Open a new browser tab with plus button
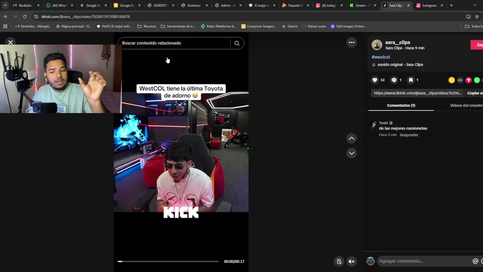This screenshot has height=272, width=483. (451, 5)
